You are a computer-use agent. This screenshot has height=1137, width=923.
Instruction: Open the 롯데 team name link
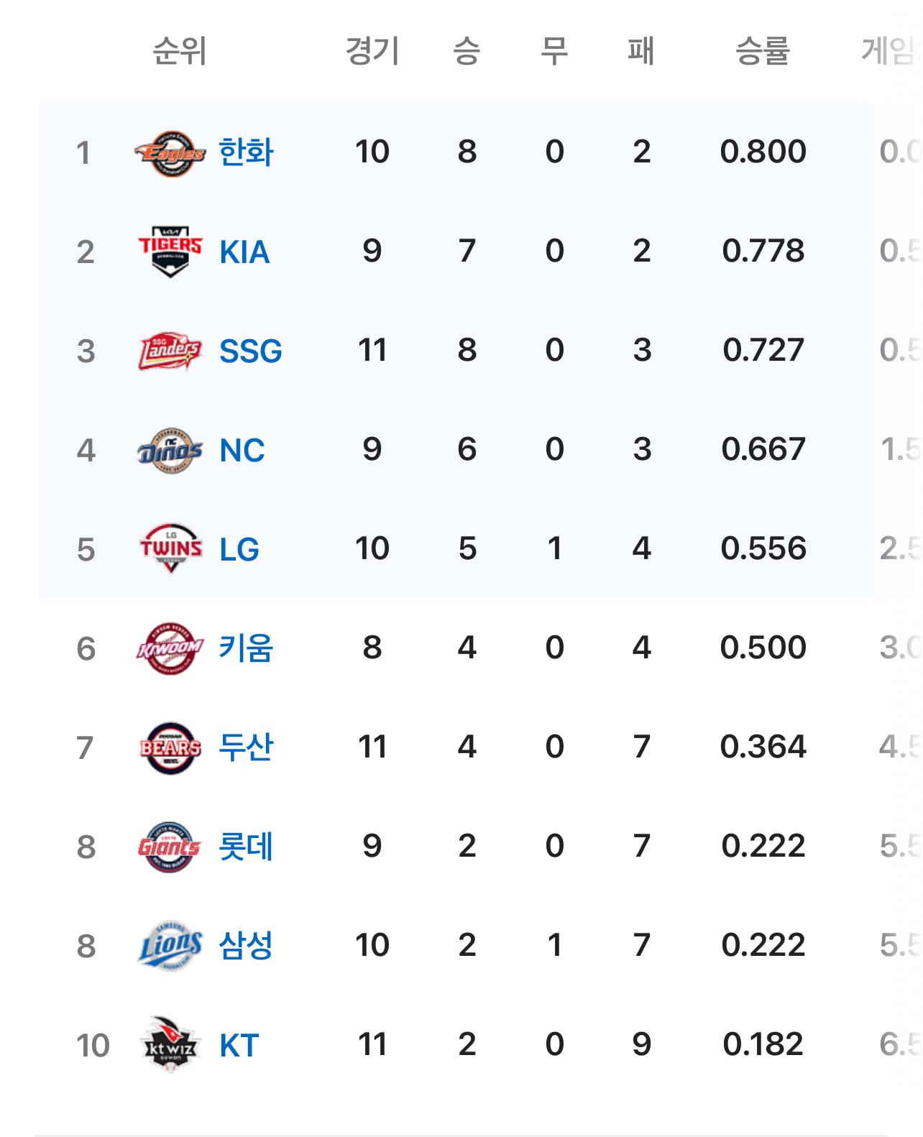[246, 847]
